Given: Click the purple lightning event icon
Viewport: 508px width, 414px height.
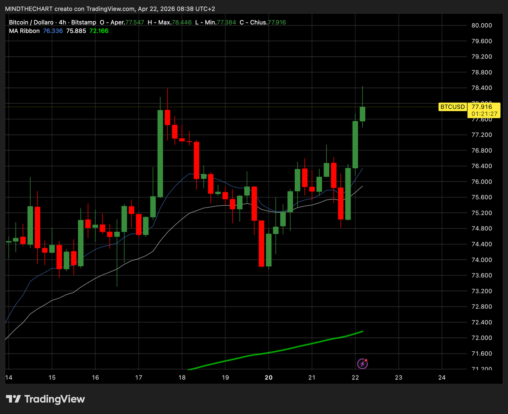Looking at the screenshot, I should click(362, 363).
